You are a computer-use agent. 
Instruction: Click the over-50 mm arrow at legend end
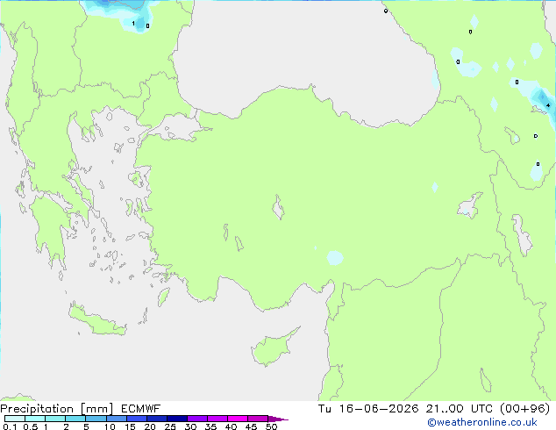point(278,419)
